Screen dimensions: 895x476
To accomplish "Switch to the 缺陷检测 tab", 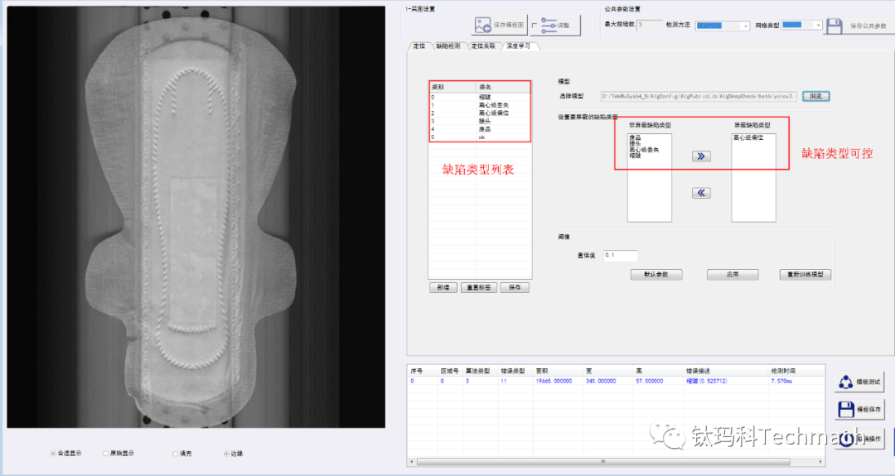I will click(x=447, y=46).
